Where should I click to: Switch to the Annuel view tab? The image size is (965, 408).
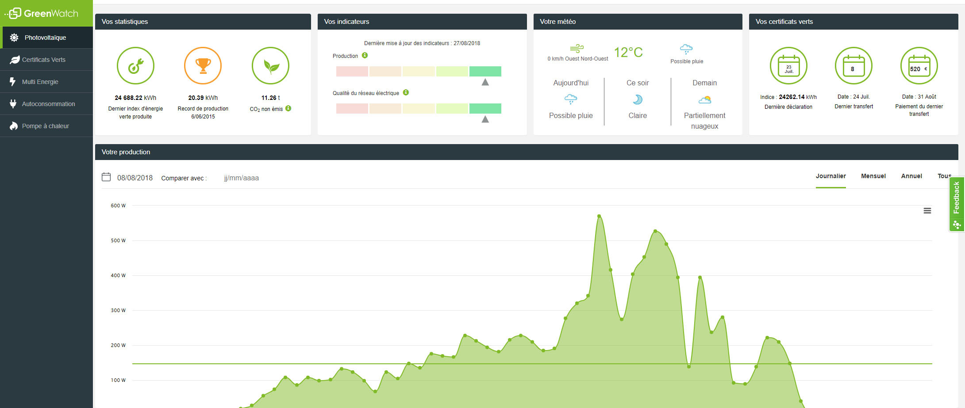(911, 176)
